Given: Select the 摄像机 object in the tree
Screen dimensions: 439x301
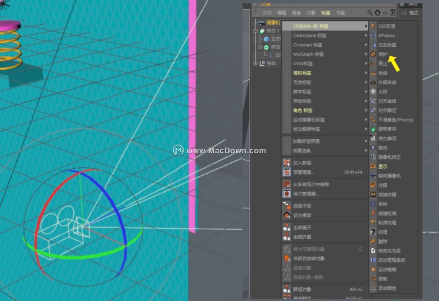Looking at the screenshot, I should (x=273, y=22).
